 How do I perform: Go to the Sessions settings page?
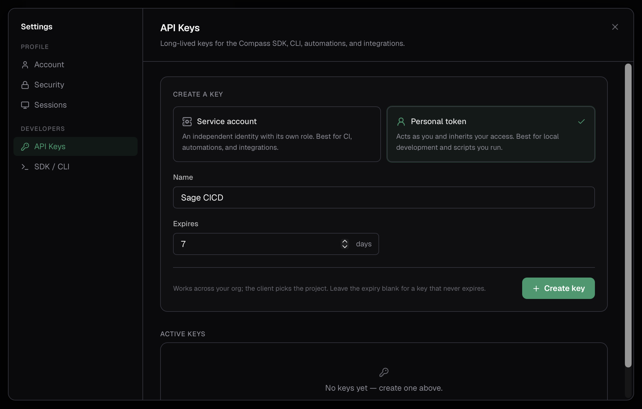(75, 105)
